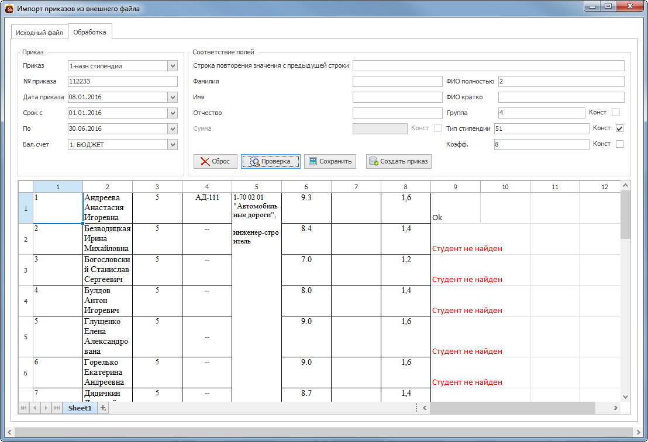Click cell Глущенко Елена Александровна
This screenshot has width=648, height=442.
(x=108, y=336)
